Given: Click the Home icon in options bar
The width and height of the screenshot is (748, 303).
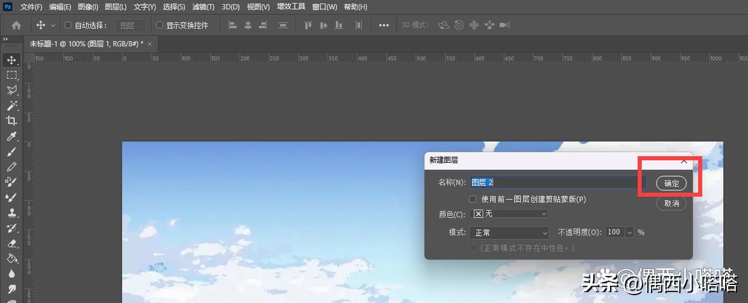Looking at the screenshot, I should [x=16, y=25].
